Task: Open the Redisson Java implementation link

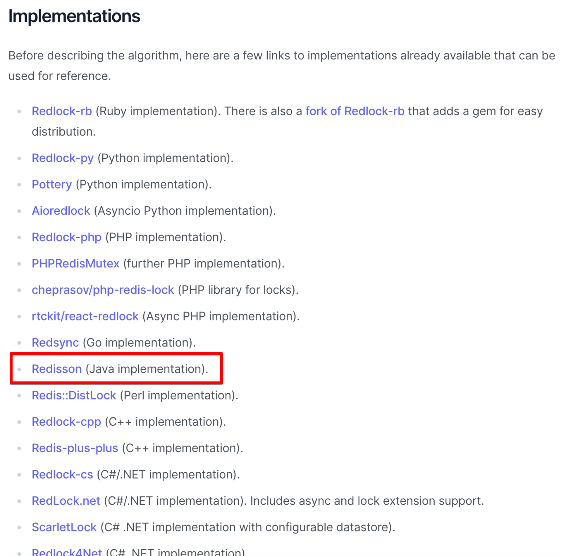Action: [x=57, y=369]
